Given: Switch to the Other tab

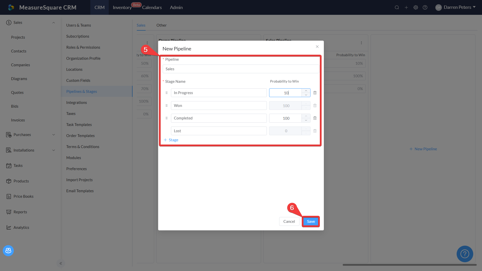Looking at the screenshot, I should click(x=161, y=25).
